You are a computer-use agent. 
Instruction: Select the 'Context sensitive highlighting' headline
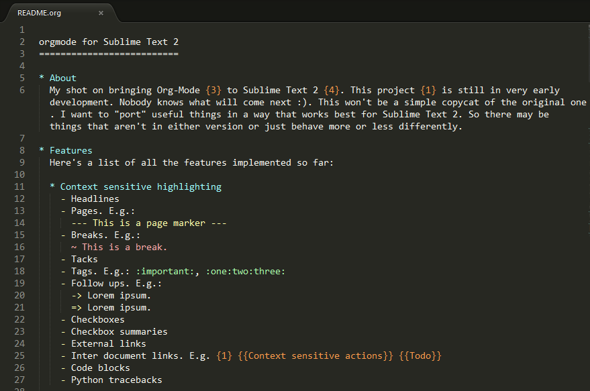[140, 186]
